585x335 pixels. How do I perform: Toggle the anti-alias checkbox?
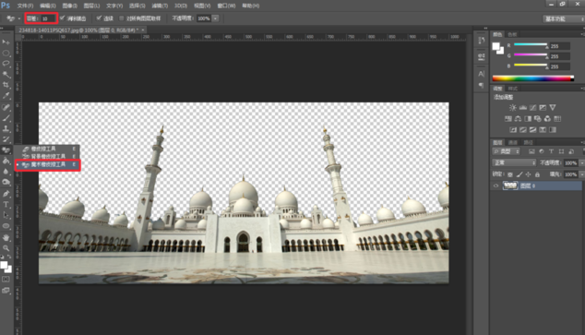click(63, 18)
